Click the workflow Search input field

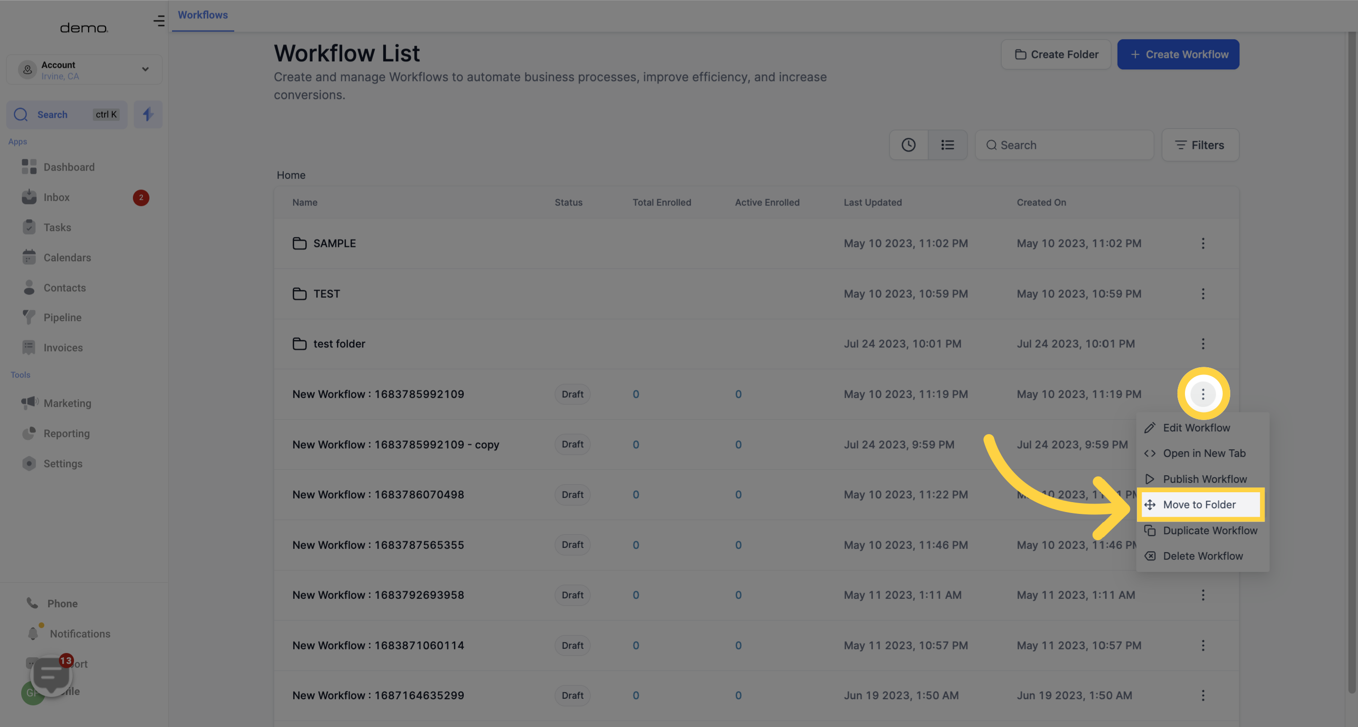click(1070, 145)
